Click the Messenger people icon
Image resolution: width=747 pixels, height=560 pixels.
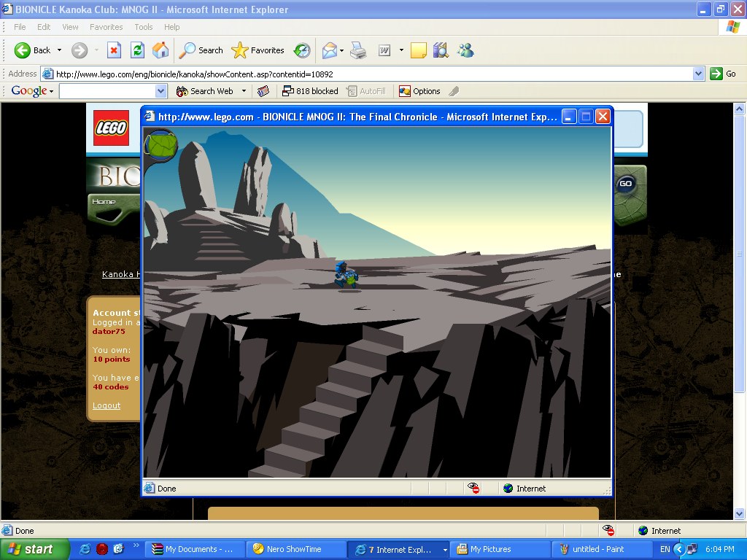coord(465,50)
